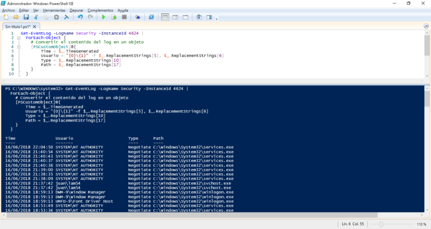Click the Undo arrow icon

coord(80,17)
